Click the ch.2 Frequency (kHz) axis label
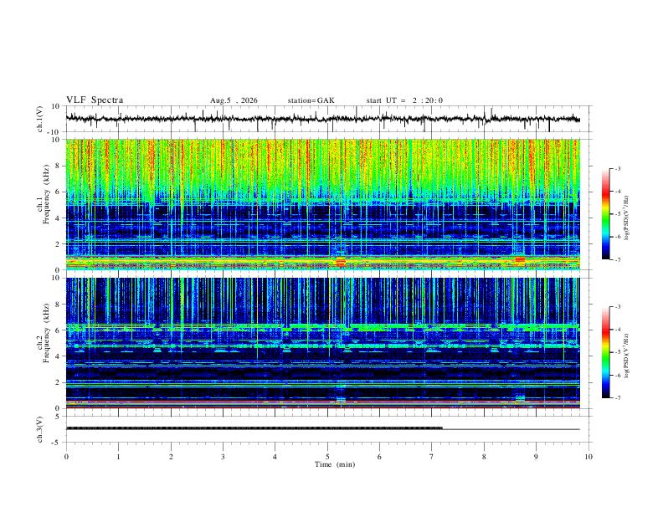This screenshot has height=512, width=663. coord(46,333)
